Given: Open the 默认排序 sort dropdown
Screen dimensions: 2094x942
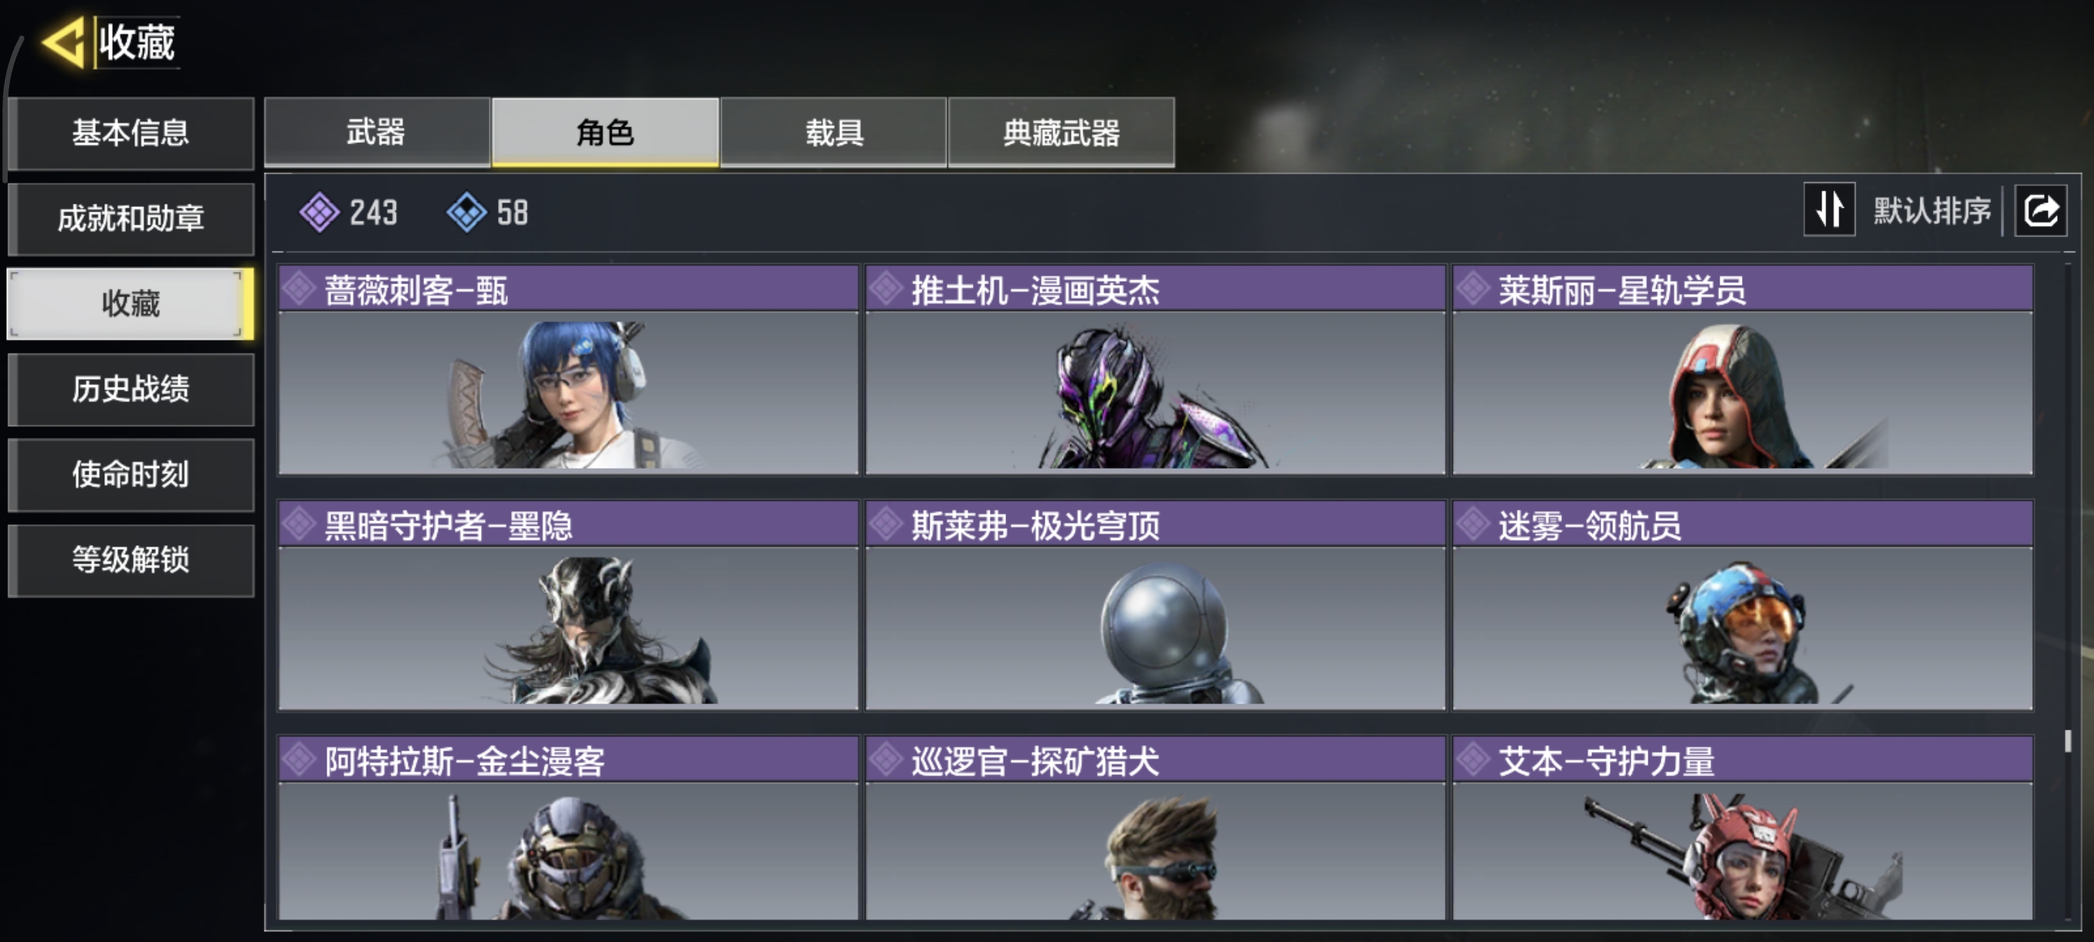Looking at the screenshot, I should point(1931,211).
